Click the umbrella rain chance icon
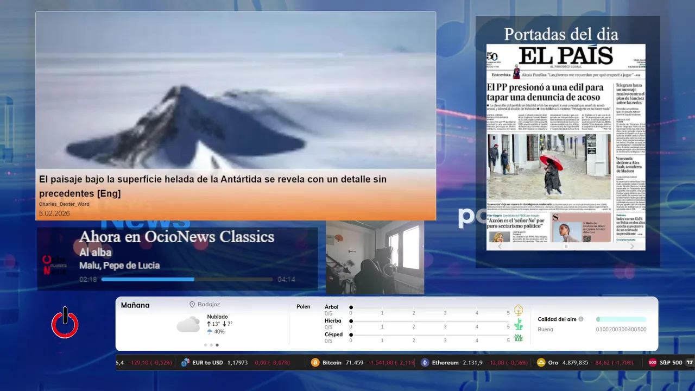The image size is (695, 391). pyautogui.click(x=210, y=331)
